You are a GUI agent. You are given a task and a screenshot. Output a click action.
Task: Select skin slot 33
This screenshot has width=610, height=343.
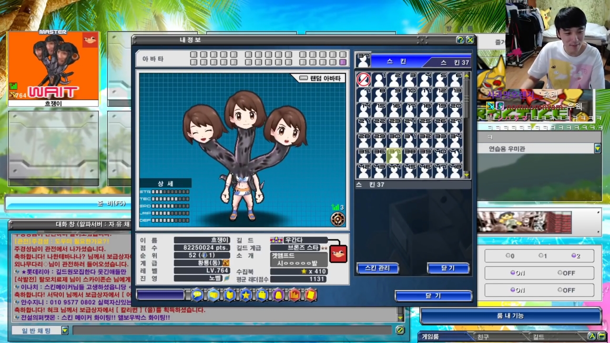440,140
